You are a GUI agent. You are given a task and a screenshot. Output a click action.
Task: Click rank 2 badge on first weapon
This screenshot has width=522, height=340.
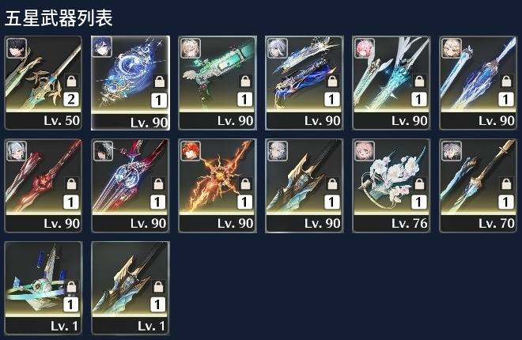click(71, 99)
